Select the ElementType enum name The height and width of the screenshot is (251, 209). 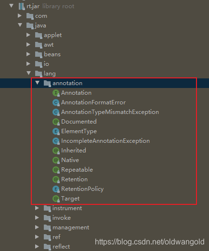pos(79,132)
